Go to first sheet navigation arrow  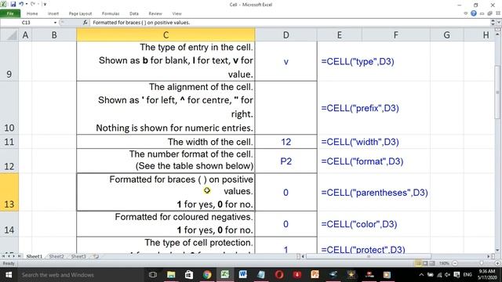pyautogui.click(x=4, y=256)
